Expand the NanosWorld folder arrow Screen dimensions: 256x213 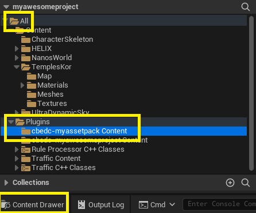click(x=17, y=58)
